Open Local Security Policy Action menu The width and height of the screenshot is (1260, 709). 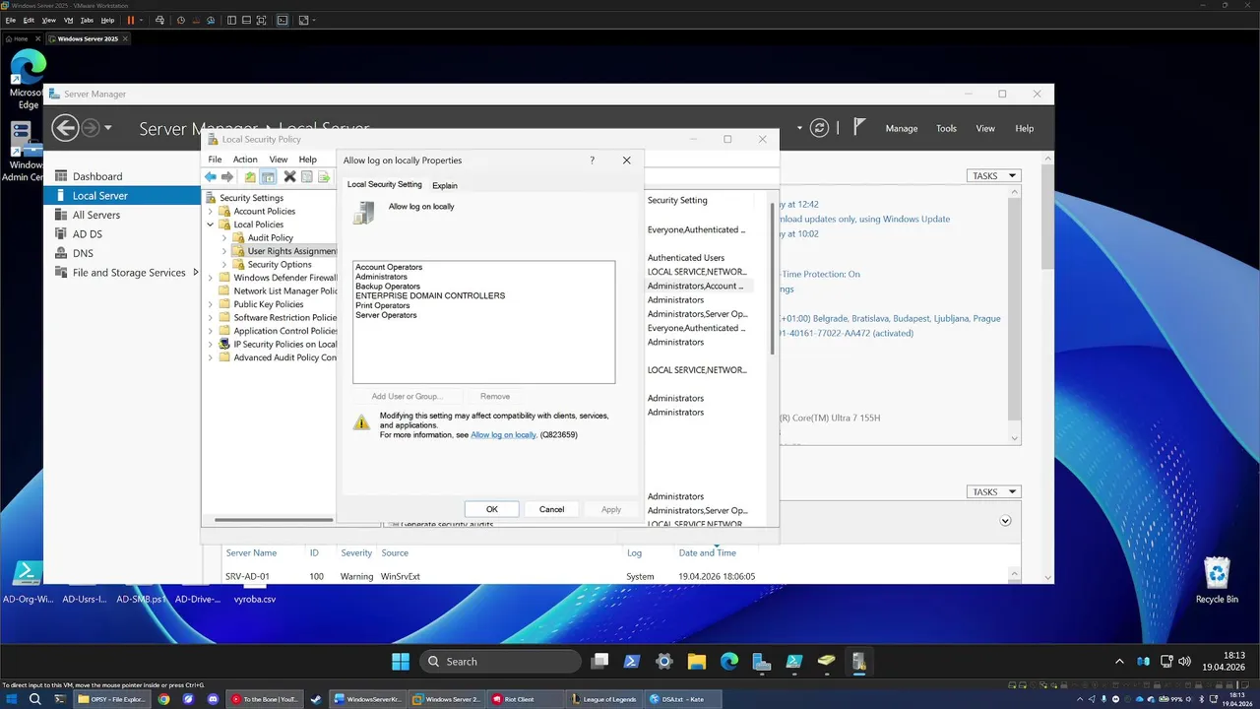click(245, 160)
